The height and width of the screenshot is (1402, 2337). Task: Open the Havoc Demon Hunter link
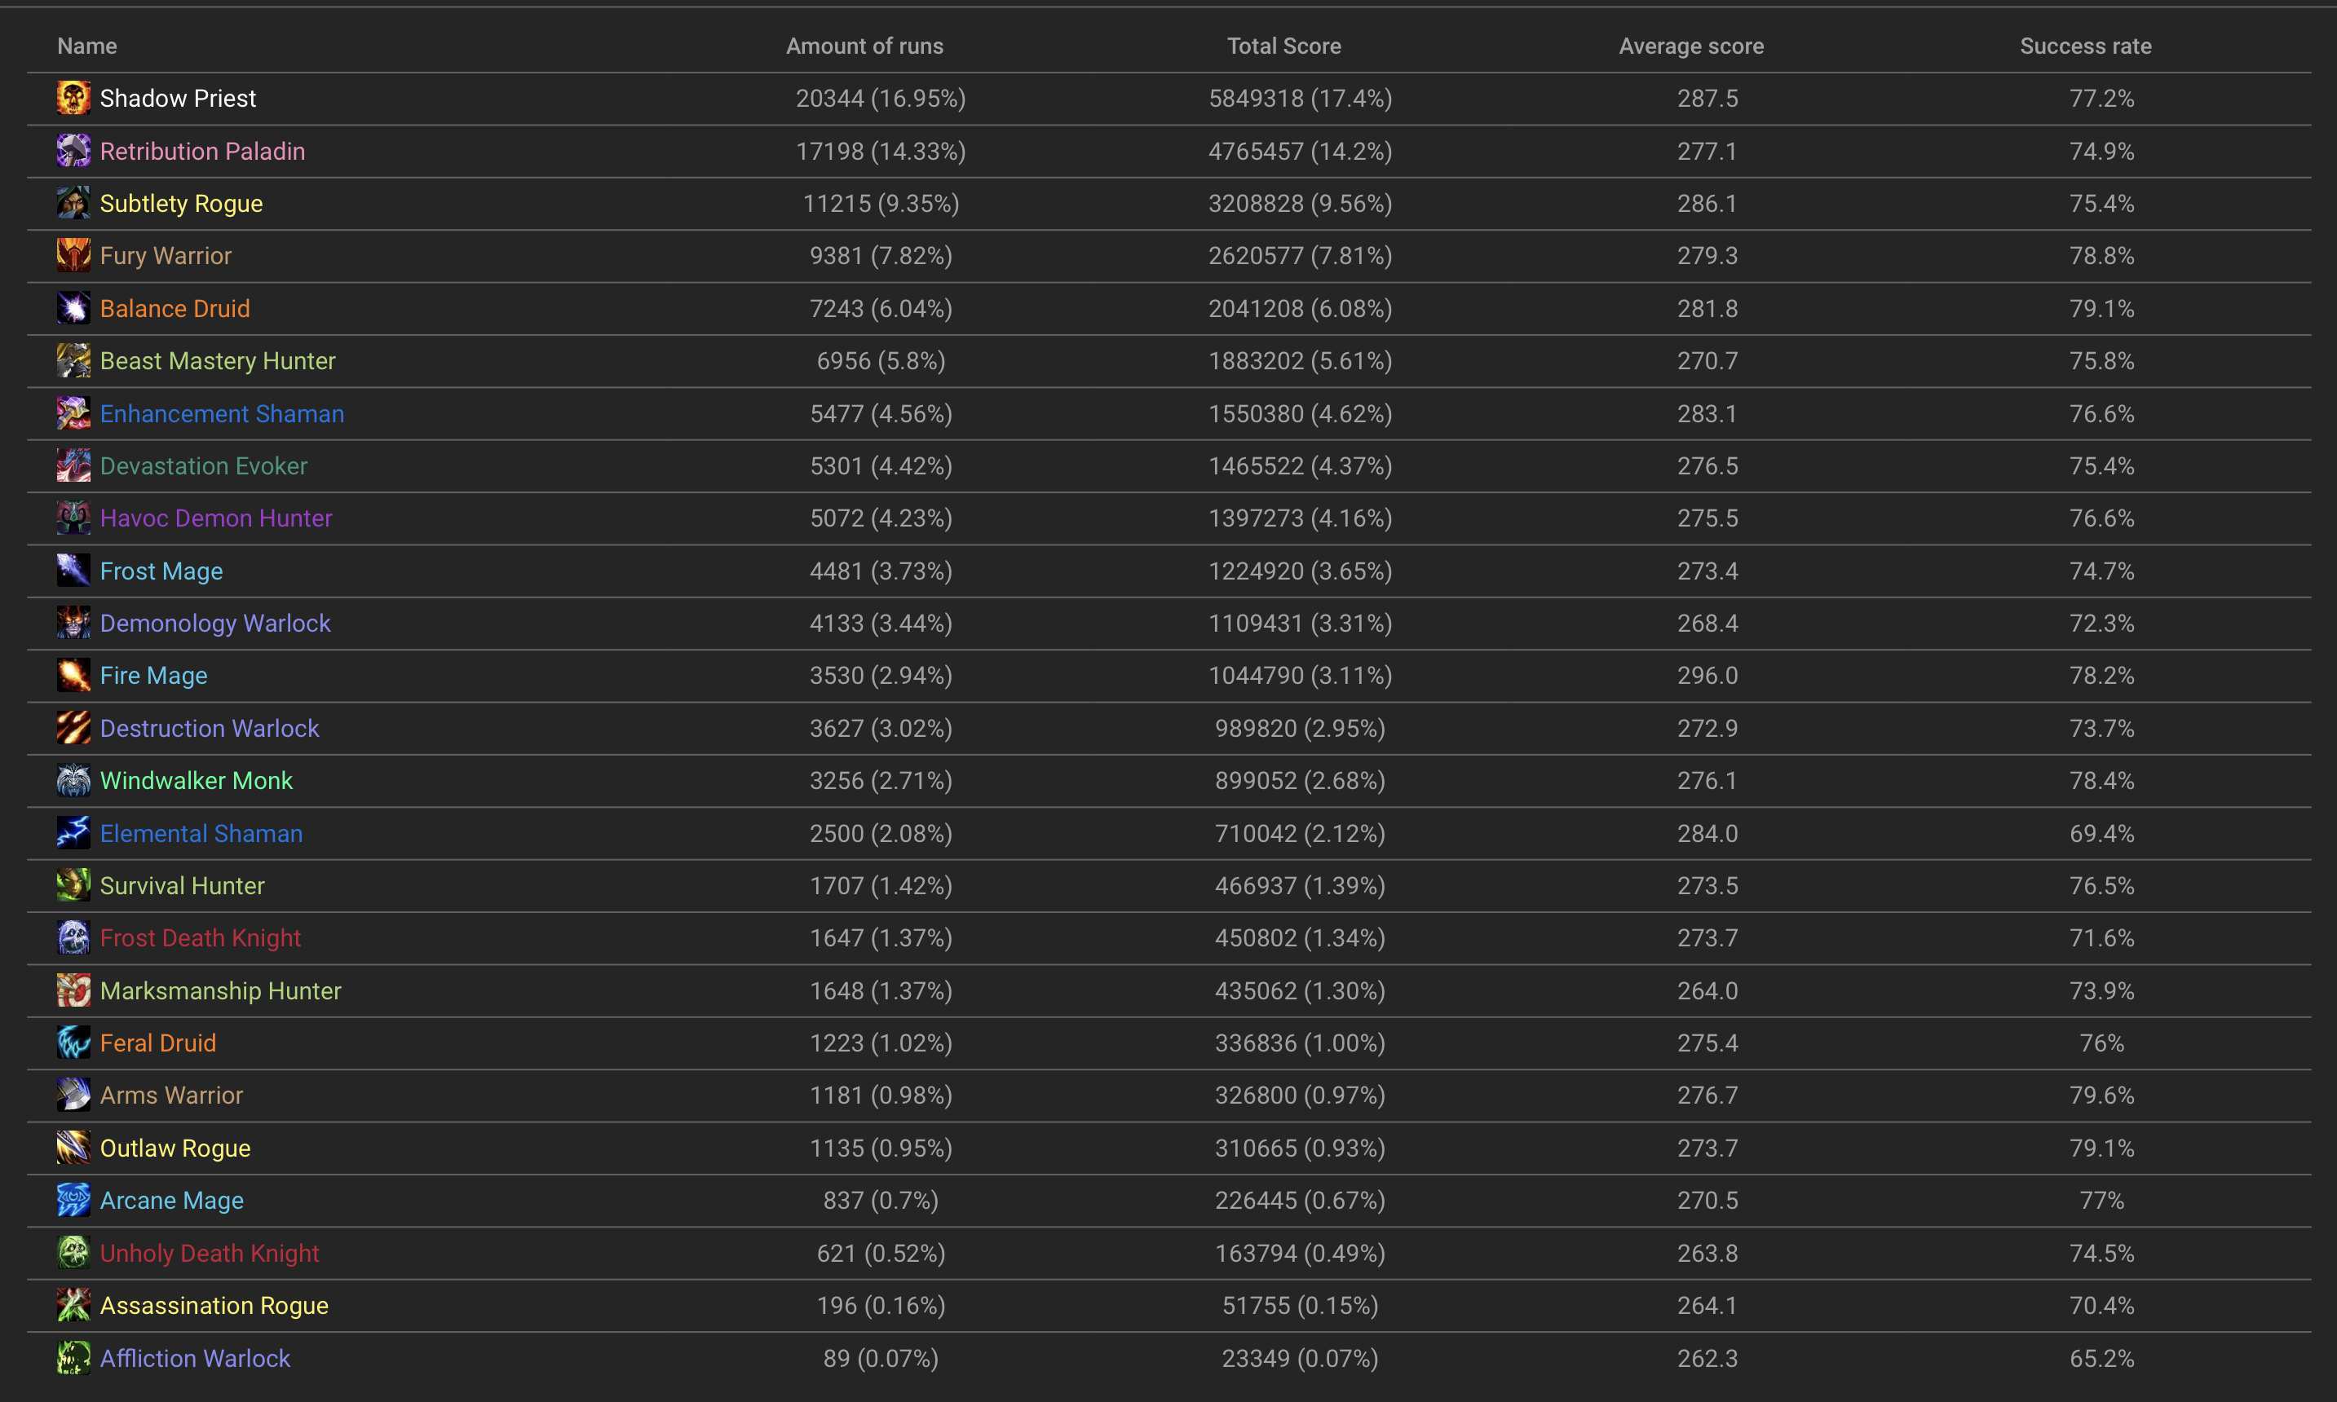215,518
